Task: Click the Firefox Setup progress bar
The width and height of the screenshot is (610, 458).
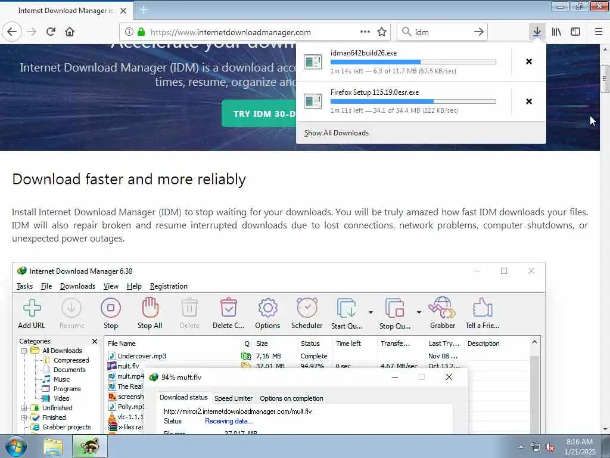Action: coord(413,101)
